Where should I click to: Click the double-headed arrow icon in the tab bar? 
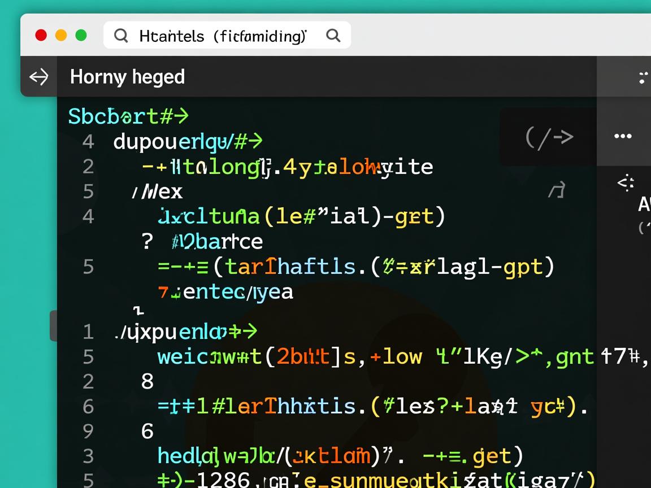[x=39, y=77]
